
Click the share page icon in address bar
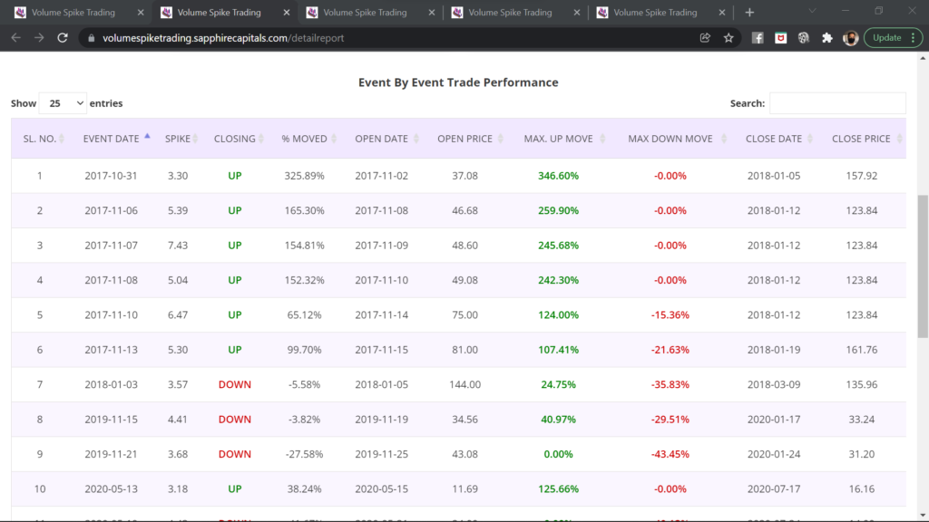coord(705,38)
